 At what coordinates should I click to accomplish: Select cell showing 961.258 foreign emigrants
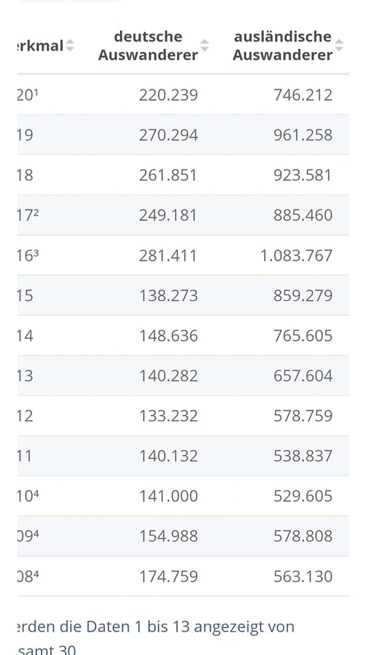303,135
